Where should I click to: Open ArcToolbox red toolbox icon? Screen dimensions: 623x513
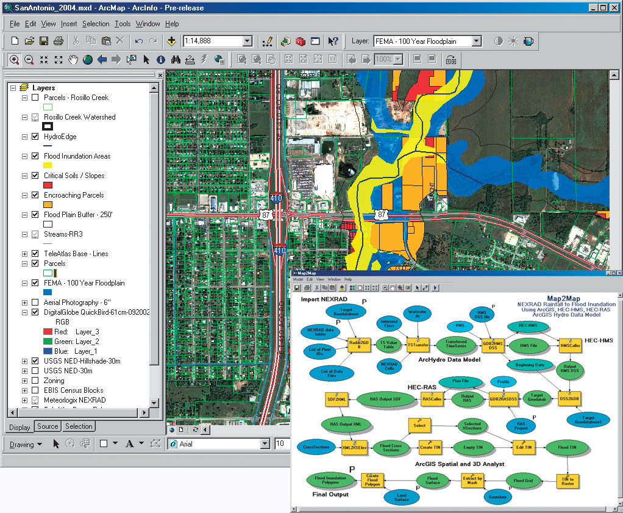coord(300,41)
